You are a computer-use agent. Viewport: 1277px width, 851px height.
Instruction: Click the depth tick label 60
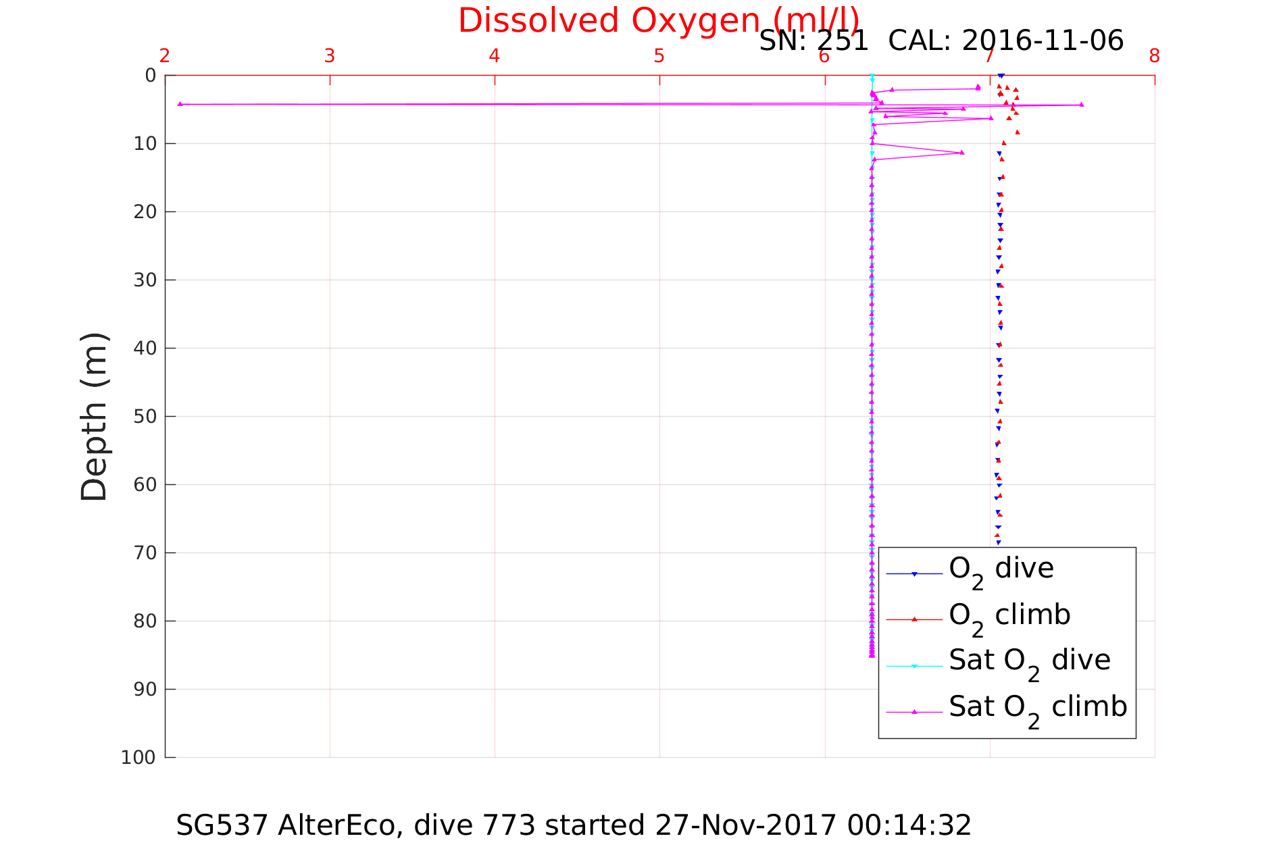[x=145, y=485]
